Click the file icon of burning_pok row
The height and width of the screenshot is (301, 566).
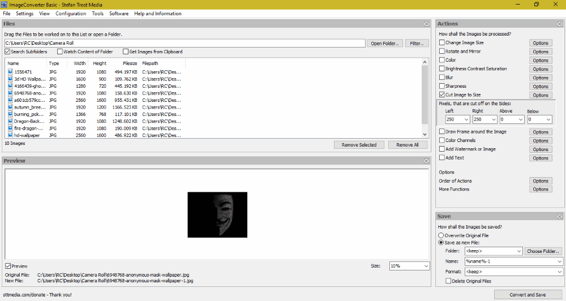click(x=10, y=114)
